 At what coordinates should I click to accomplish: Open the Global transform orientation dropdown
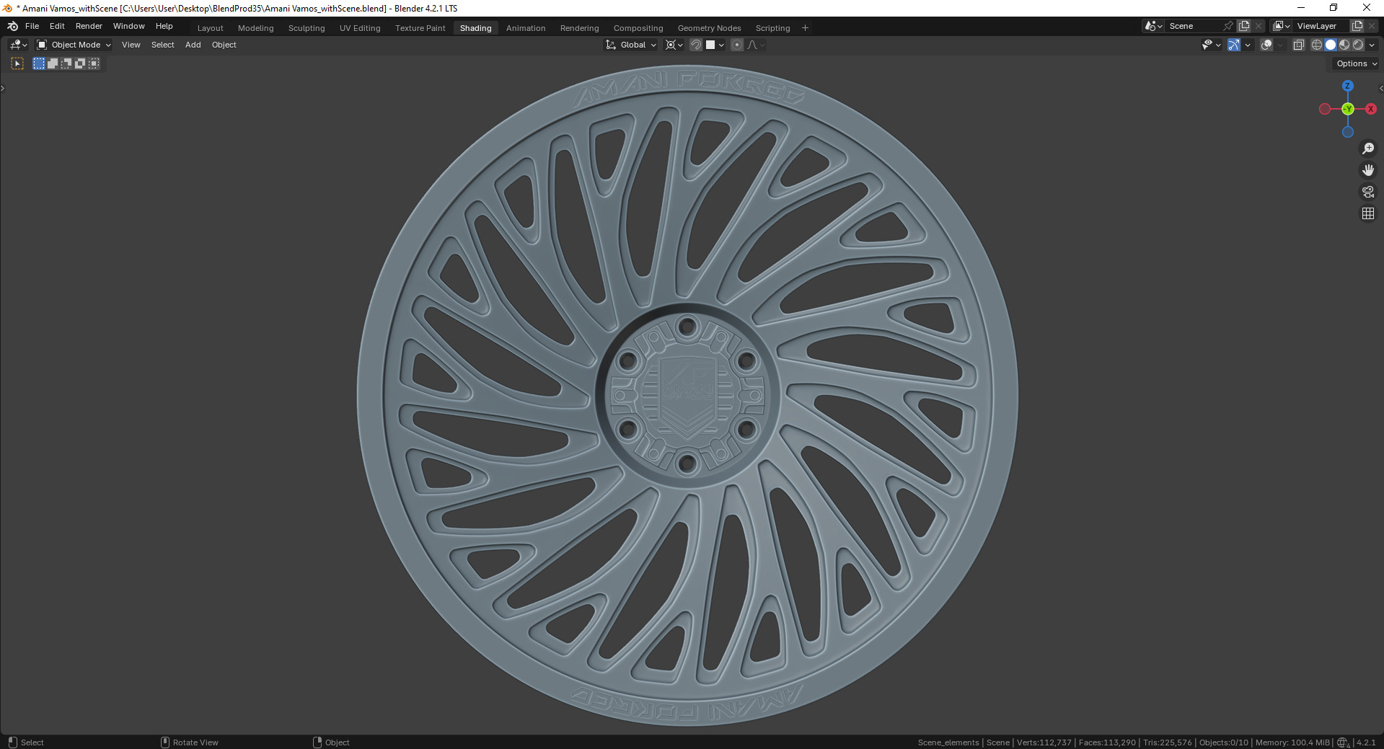tap(631, 45)
